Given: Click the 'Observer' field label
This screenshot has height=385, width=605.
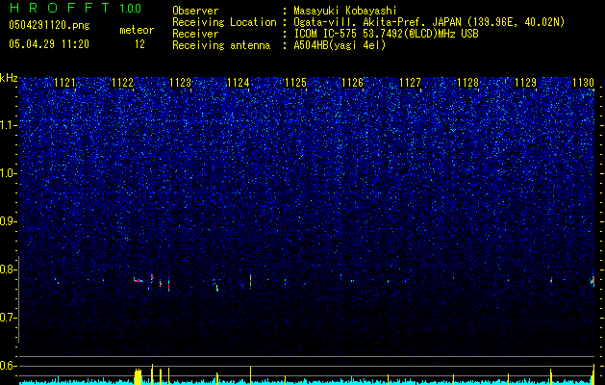Looking at the screenshot, I should [195, 11].
